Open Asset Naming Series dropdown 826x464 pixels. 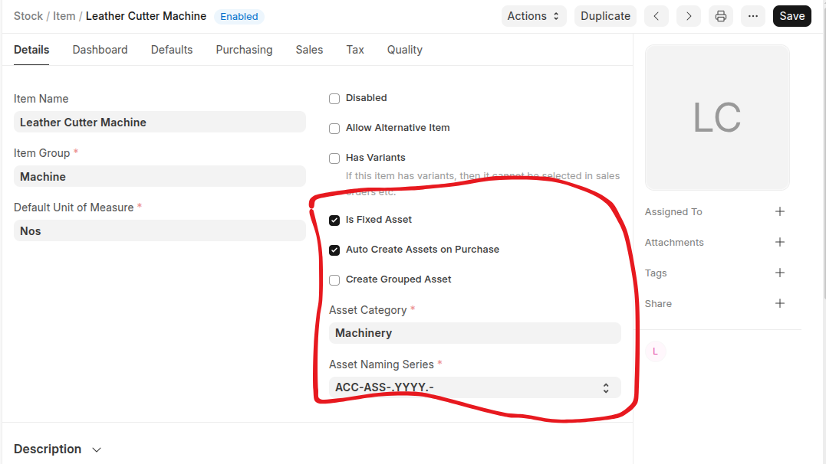474,387
